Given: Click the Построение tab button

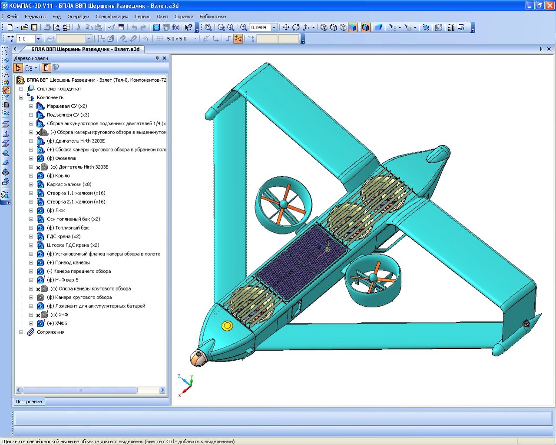Looking at the screenshot, I should coord(29,402).
